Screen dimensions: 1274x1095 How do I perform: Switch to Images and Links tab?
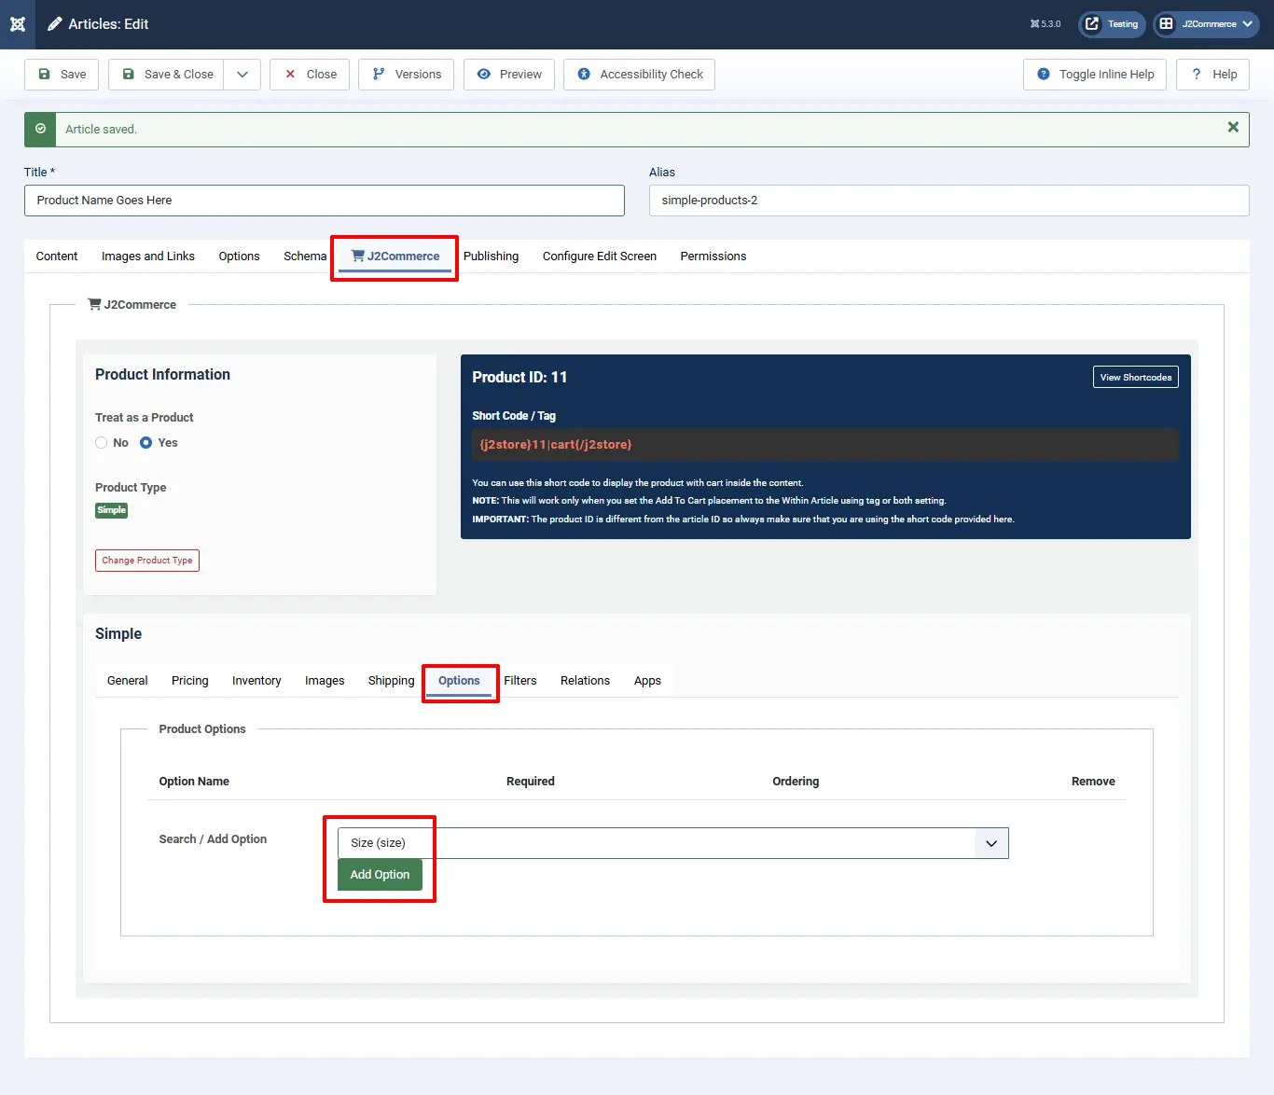click(x=148, y=256)
